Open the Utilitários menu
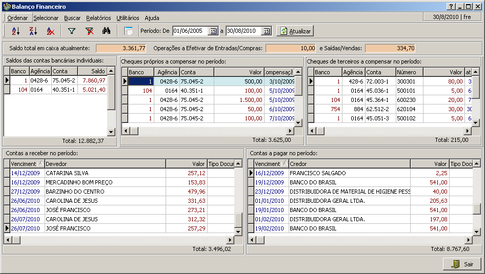485x274 pixels. click(128, 18)
